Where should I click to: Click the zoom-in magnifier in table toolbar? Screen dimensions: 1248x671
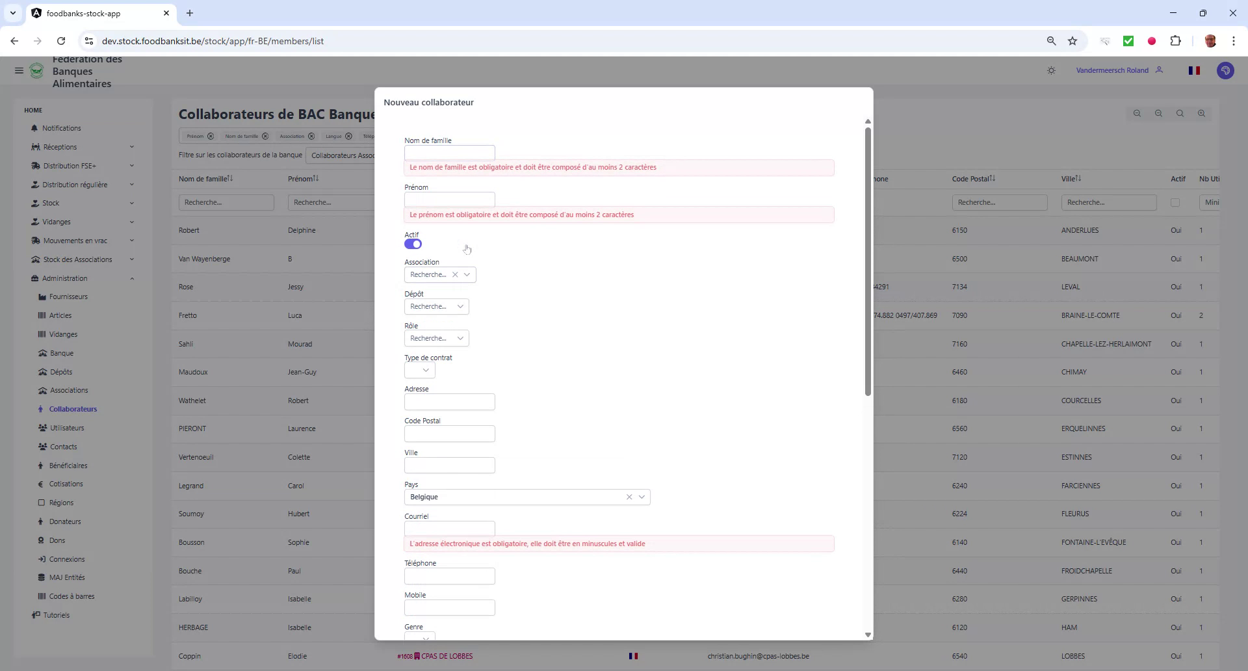[x=1201, y=114]
